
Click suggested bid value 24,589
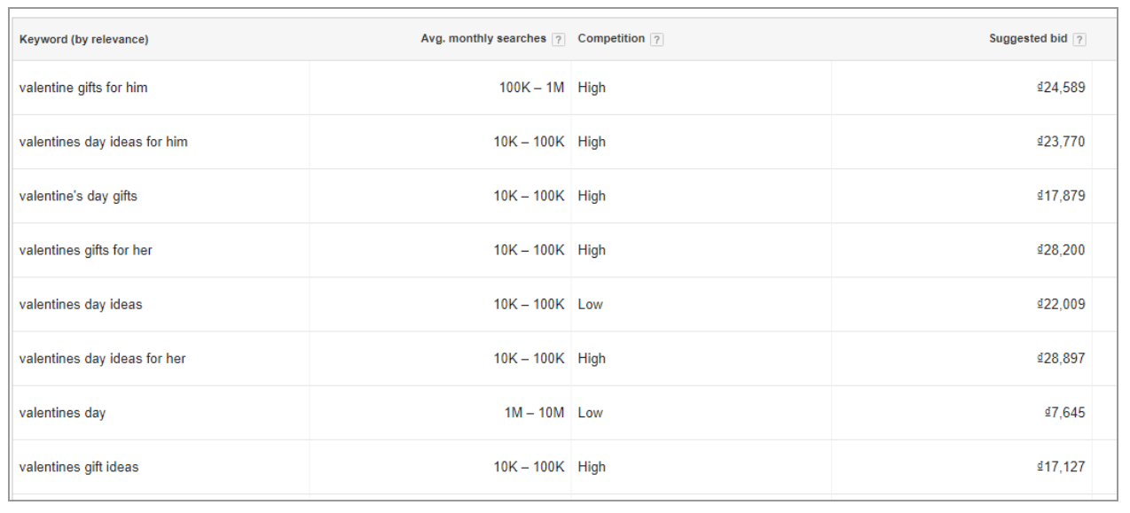coord(1061,88)
